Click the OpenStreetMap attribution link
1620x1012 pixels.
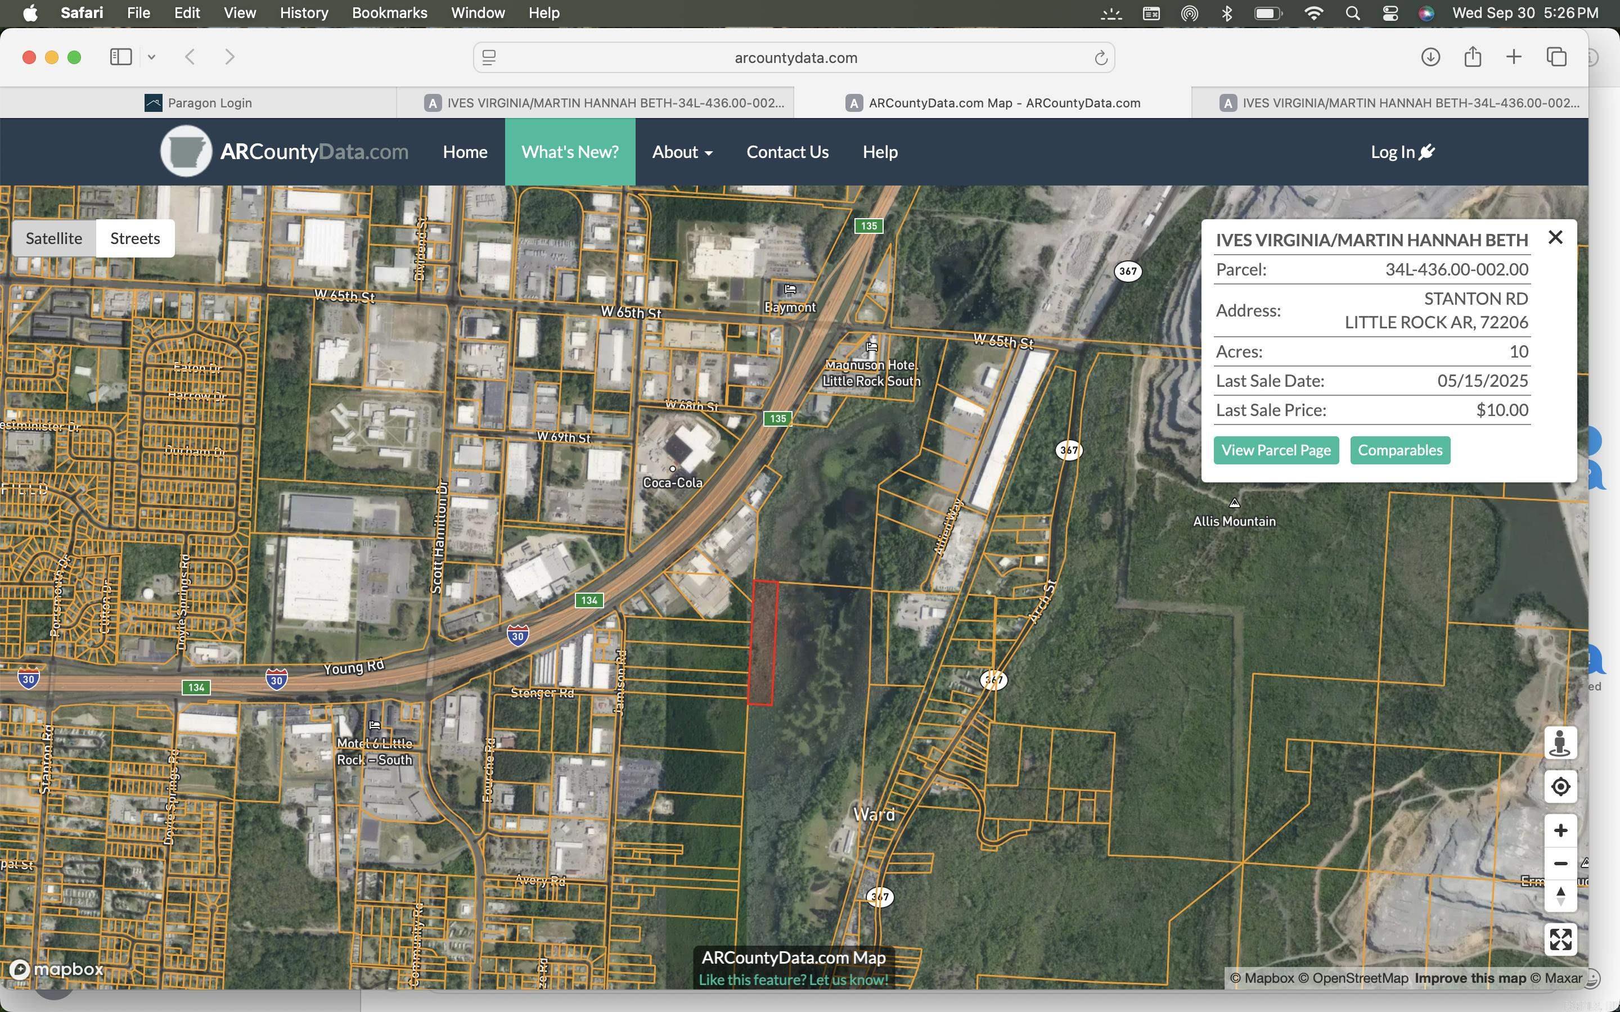coord(1353,978)
